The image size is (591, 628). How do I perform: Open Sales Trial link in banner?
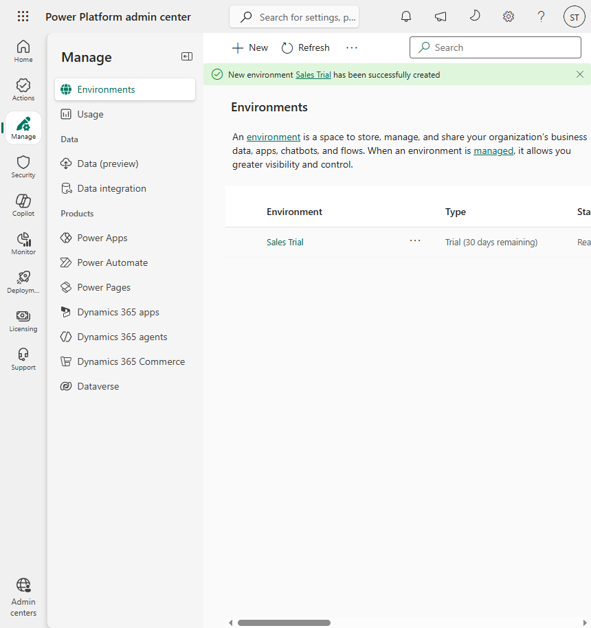313,75
